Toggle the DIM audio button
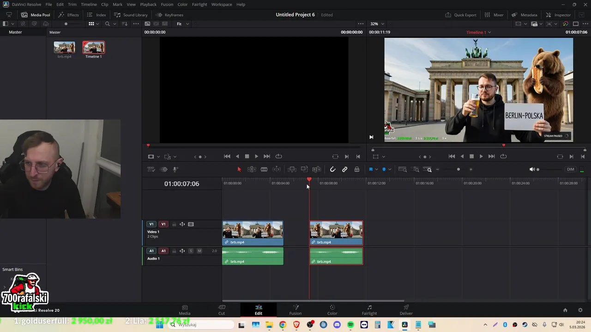 coord(571,169)
